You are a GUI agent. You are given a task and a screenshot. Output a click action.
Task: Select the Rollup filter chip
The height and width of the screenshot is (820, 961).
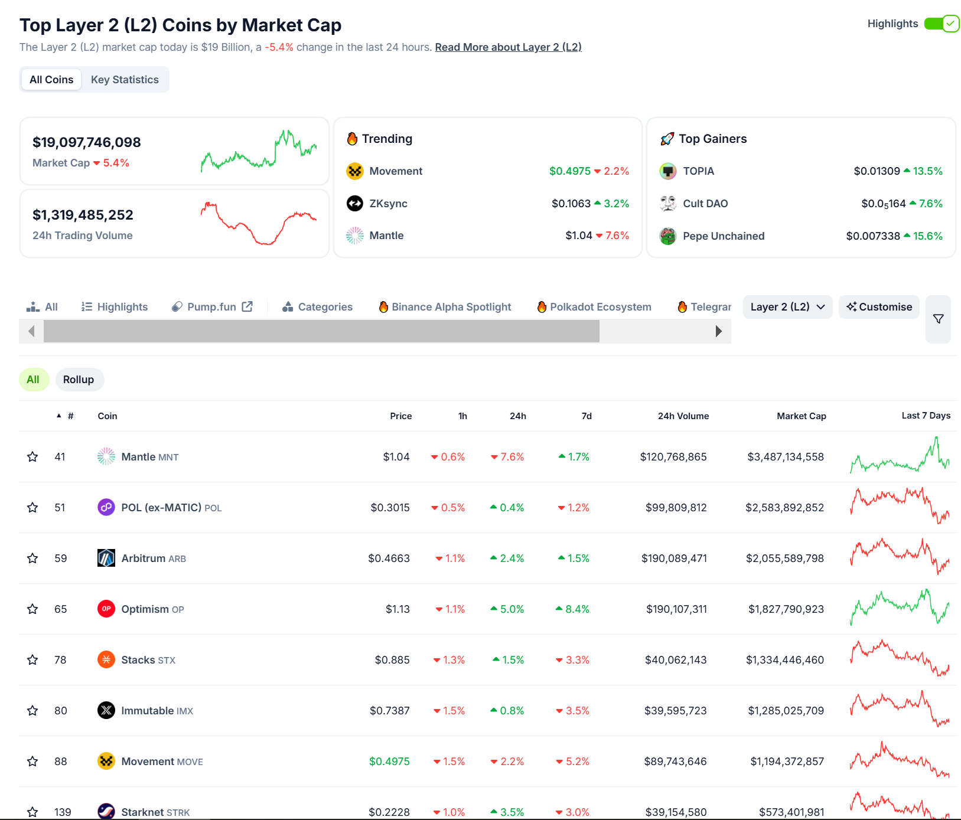pos(79,380)
